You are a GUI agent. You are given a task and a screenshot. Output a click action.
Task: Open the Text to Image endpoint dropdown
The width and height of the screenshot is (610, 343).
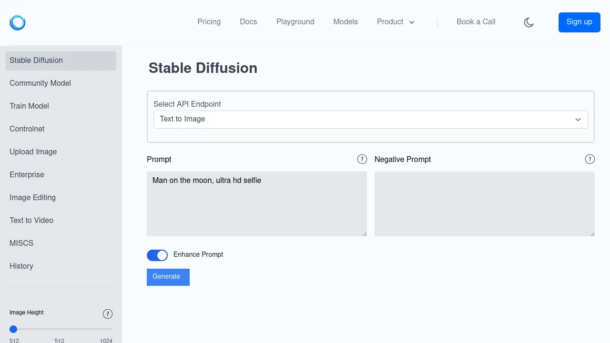371,120
